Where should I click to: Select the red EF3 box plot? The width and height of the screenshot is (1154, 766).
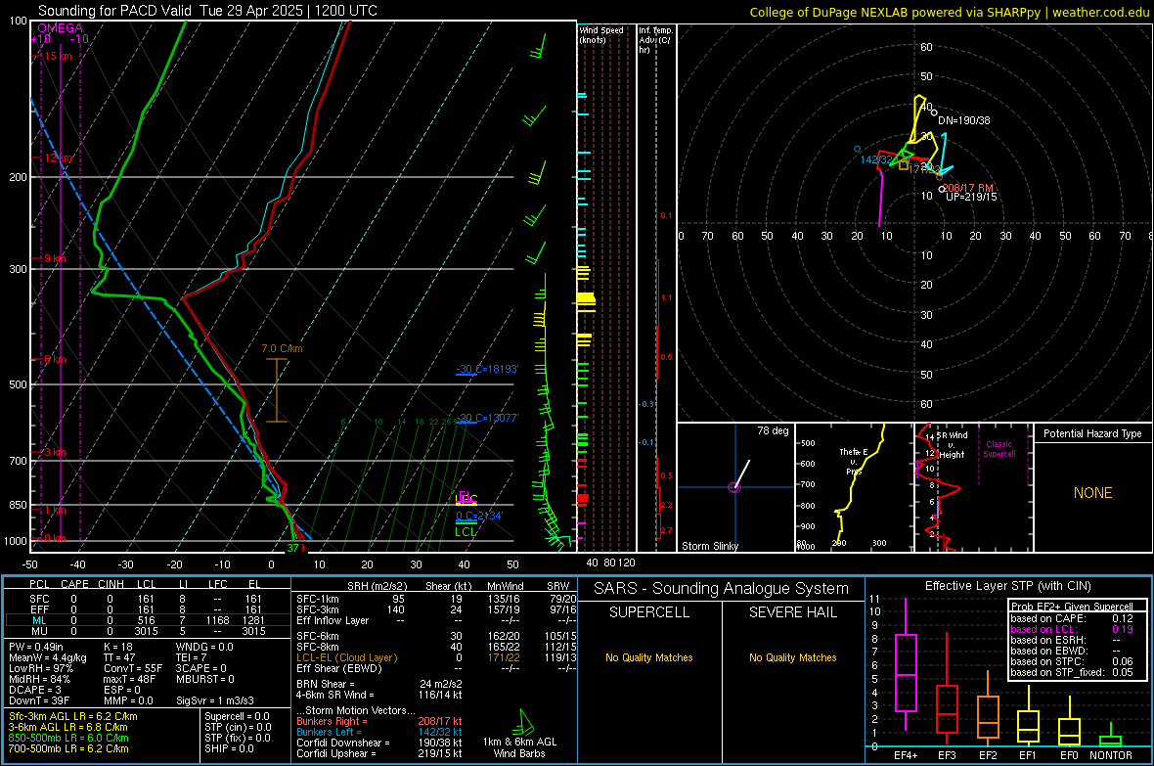pos(947,708)
